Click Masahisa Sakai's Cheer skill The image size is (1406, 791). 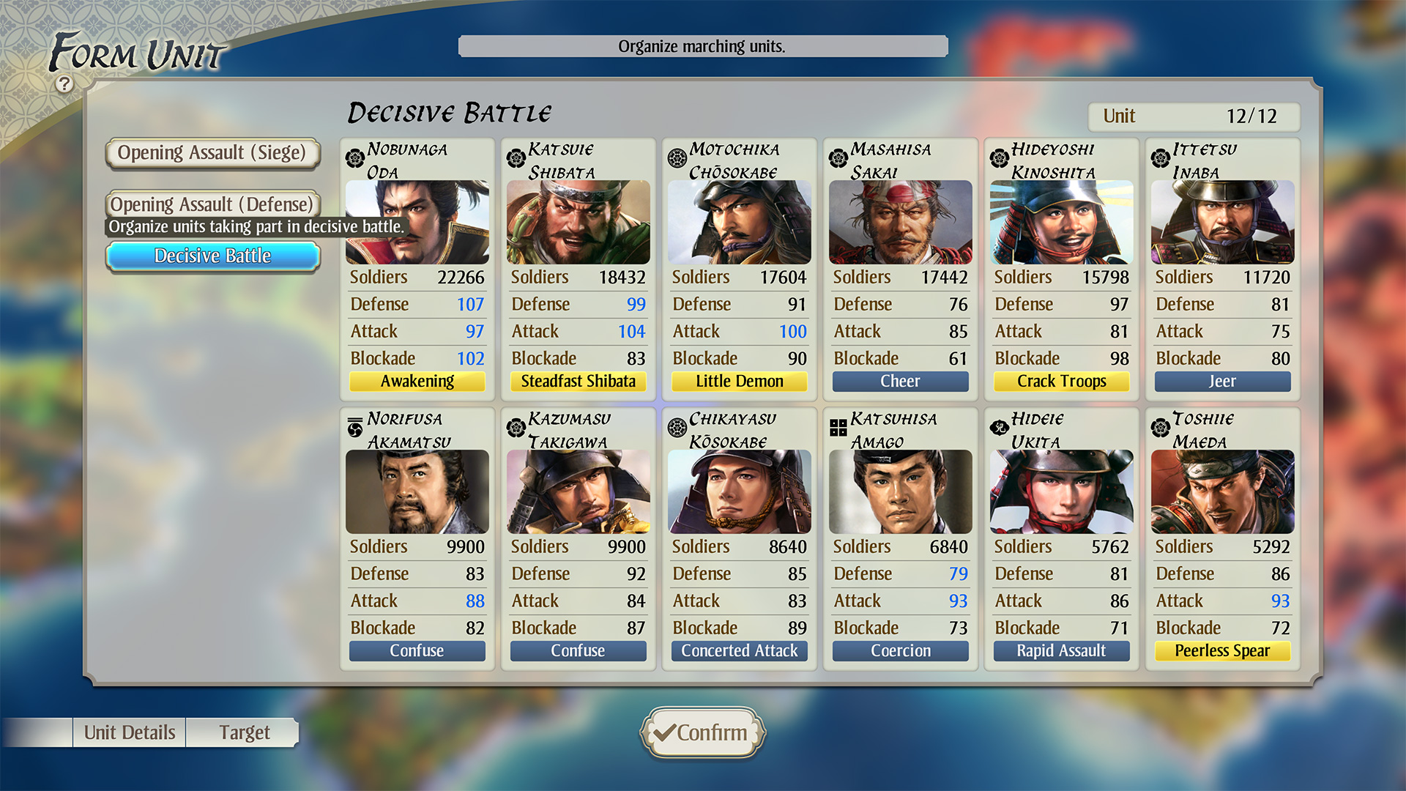pos(900,382)
